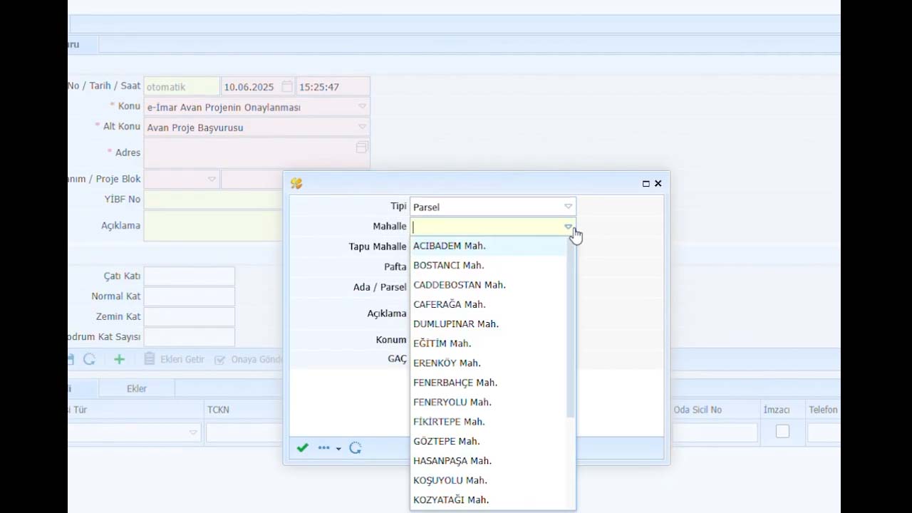Click the refresh icon in the dialog footer

(356, 448)
